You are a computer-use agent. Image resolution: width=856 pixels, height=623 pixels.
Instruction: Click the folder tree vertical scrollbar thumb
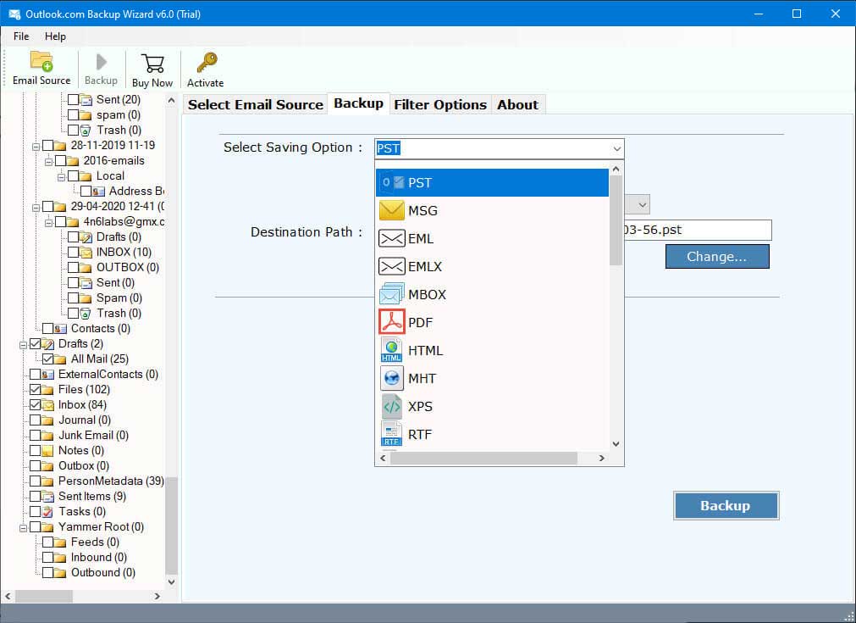171,526
